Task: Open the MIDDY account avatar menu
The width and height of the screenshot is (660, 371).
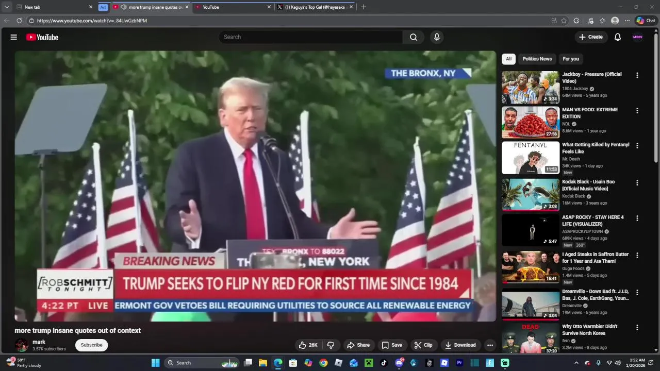Action: (x=638, y=37)
